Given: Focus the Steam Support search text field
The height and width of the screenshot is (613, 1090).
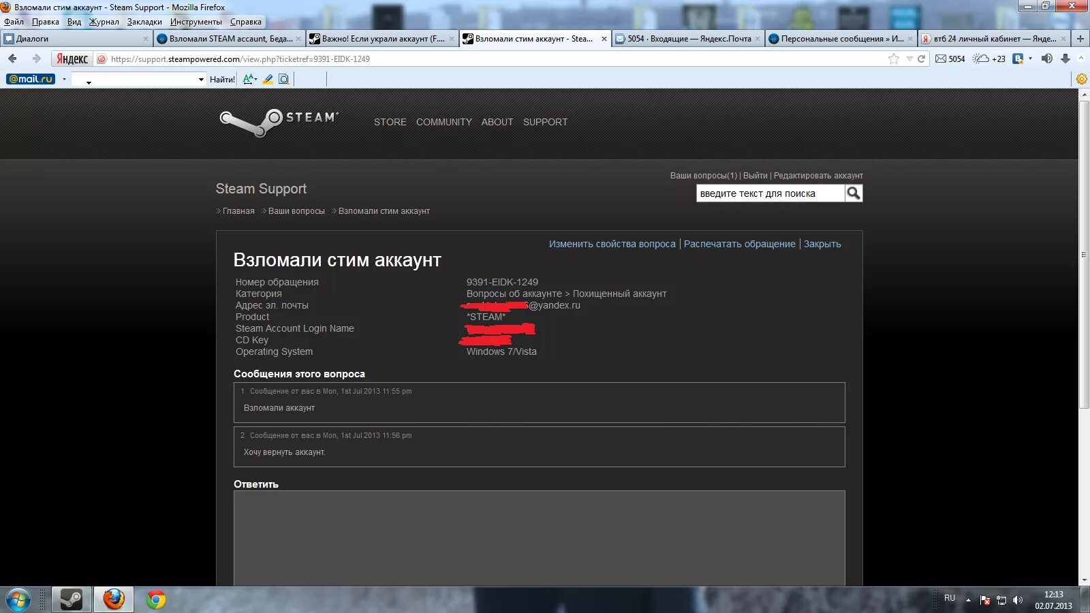Looking at the screenshot, I should click(x=770, y=193).
